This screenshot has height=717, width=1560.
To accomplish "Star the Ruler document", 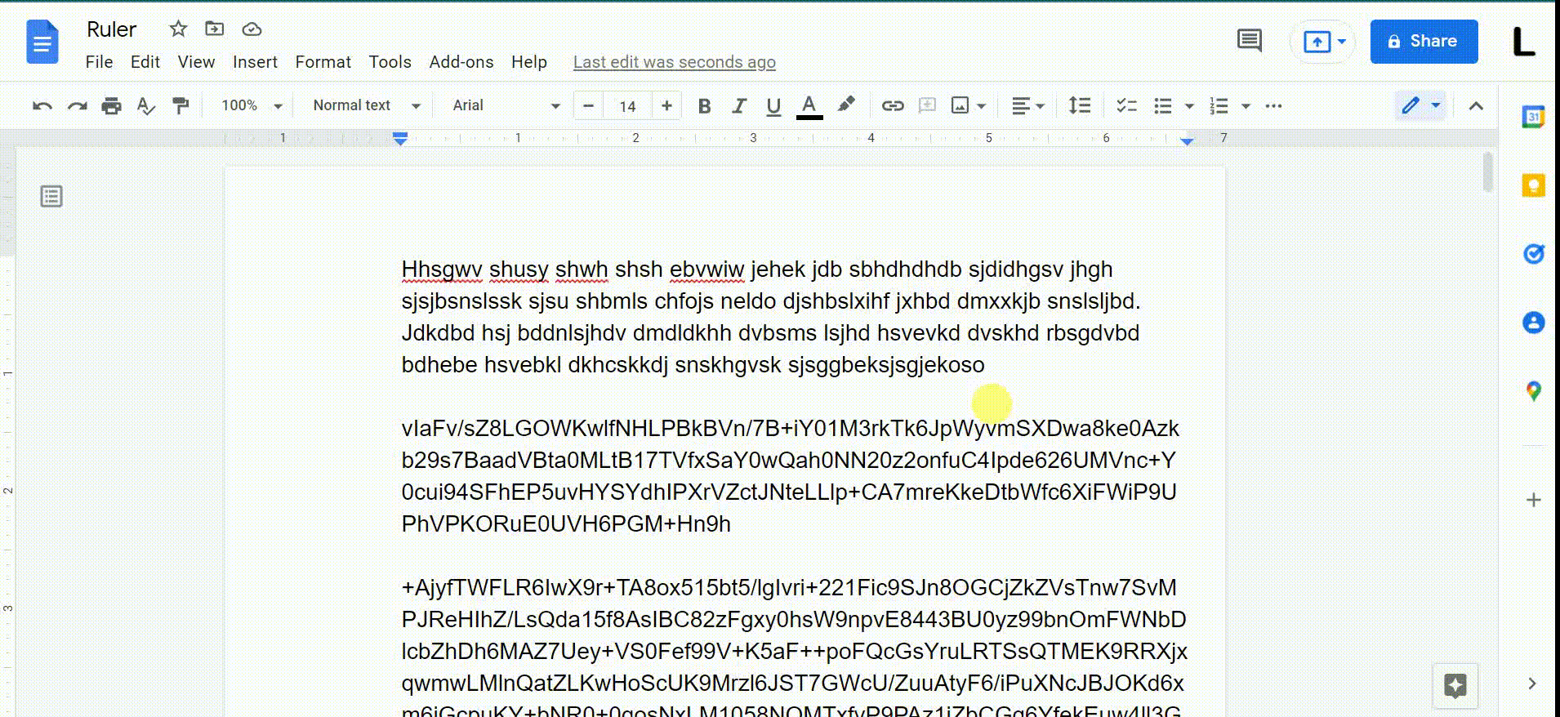I will point(178,29).
